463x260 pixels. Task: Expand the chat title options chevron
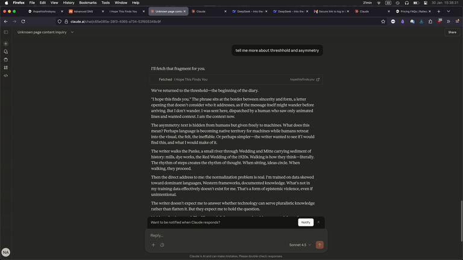point(72,32)
